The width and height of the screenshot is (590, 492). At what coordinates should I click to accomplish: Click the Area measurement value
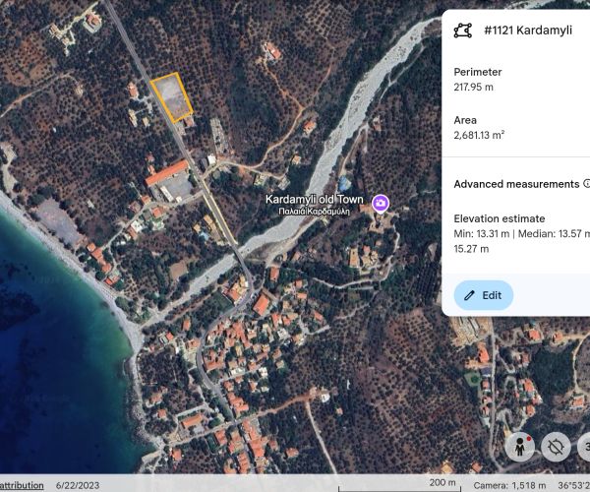pos(479,136)
